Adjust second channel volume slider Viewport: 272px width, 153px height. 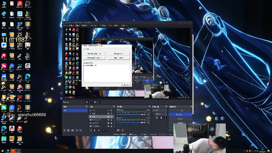(130, 122)
